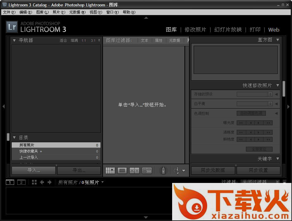Viewport: 292px width, 221px height.
Task: Increase 鲜艳度 by large step (double right arrow)
Action: tap(268, 139)
